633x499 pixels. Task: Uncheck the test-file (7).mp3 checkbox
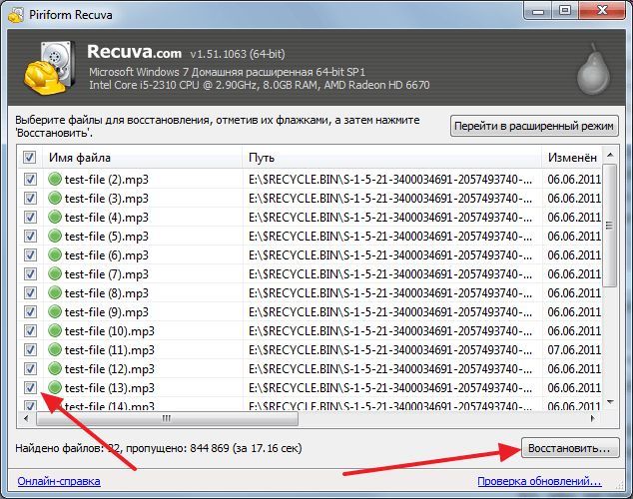click(x=30, y=273)
